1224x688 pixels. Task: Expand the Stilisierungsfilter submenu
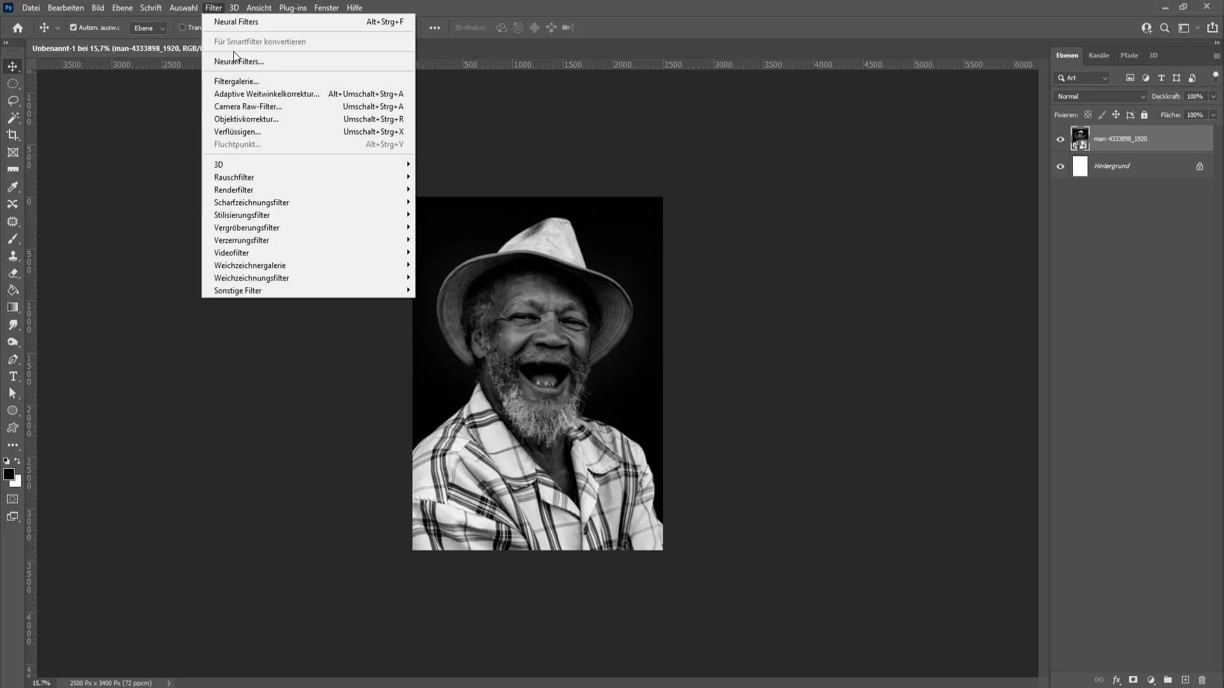(242, 215)
